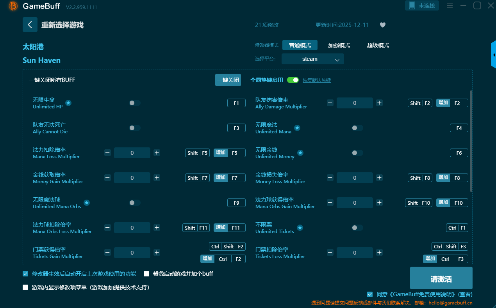The height and width of the screenshot is (308, 496).
Task: Switch to 加强模式 enhanced mode tab
Action: tap(339, 45)
